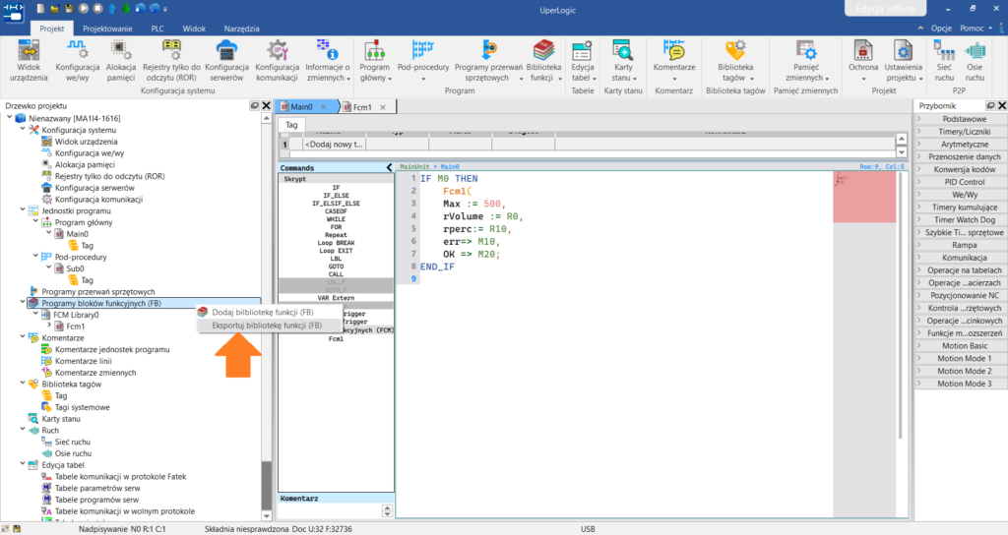Open Konfiguracja we/wy in ribbon
1008x535 pixels.
tap(77, 60)
